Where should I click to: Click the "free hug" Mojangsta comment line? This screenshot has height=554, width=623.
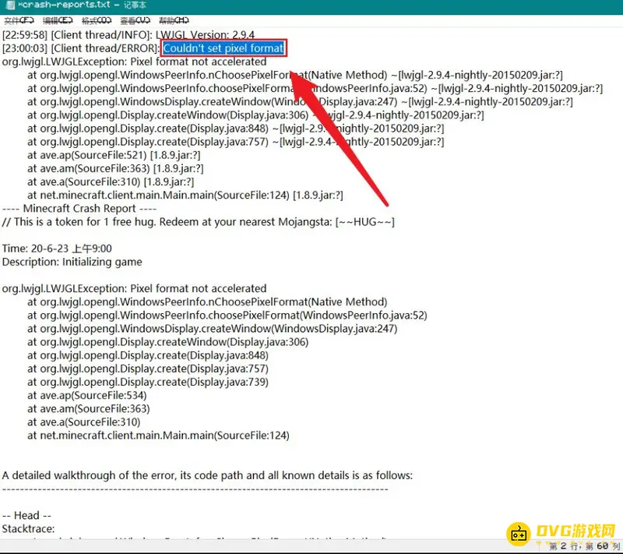(198, 222)
